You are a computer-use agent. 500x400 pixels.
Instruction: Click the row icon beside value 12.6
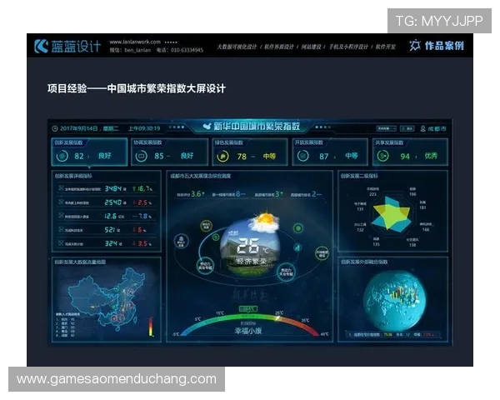61,216
